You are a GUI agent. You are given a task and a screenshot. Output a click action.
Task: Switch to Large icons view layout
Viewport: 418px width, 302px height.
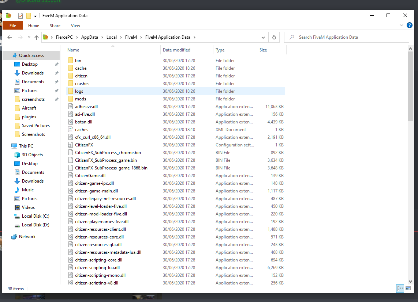(408, 288)
